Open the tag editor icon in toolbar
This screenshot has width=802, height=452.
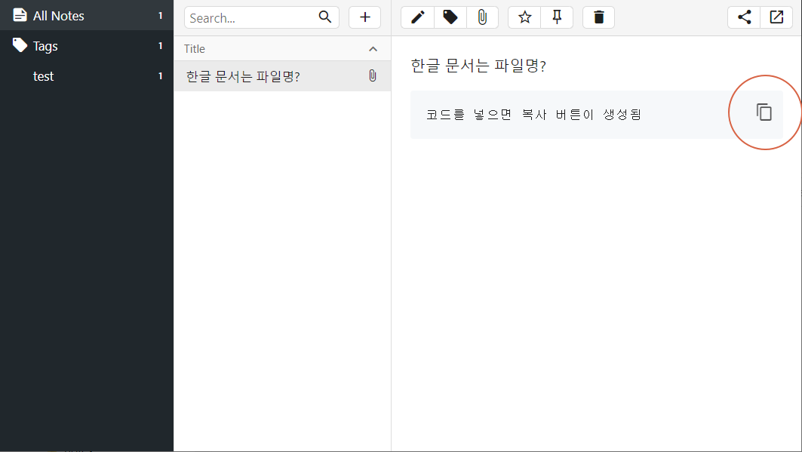(450, 17)
